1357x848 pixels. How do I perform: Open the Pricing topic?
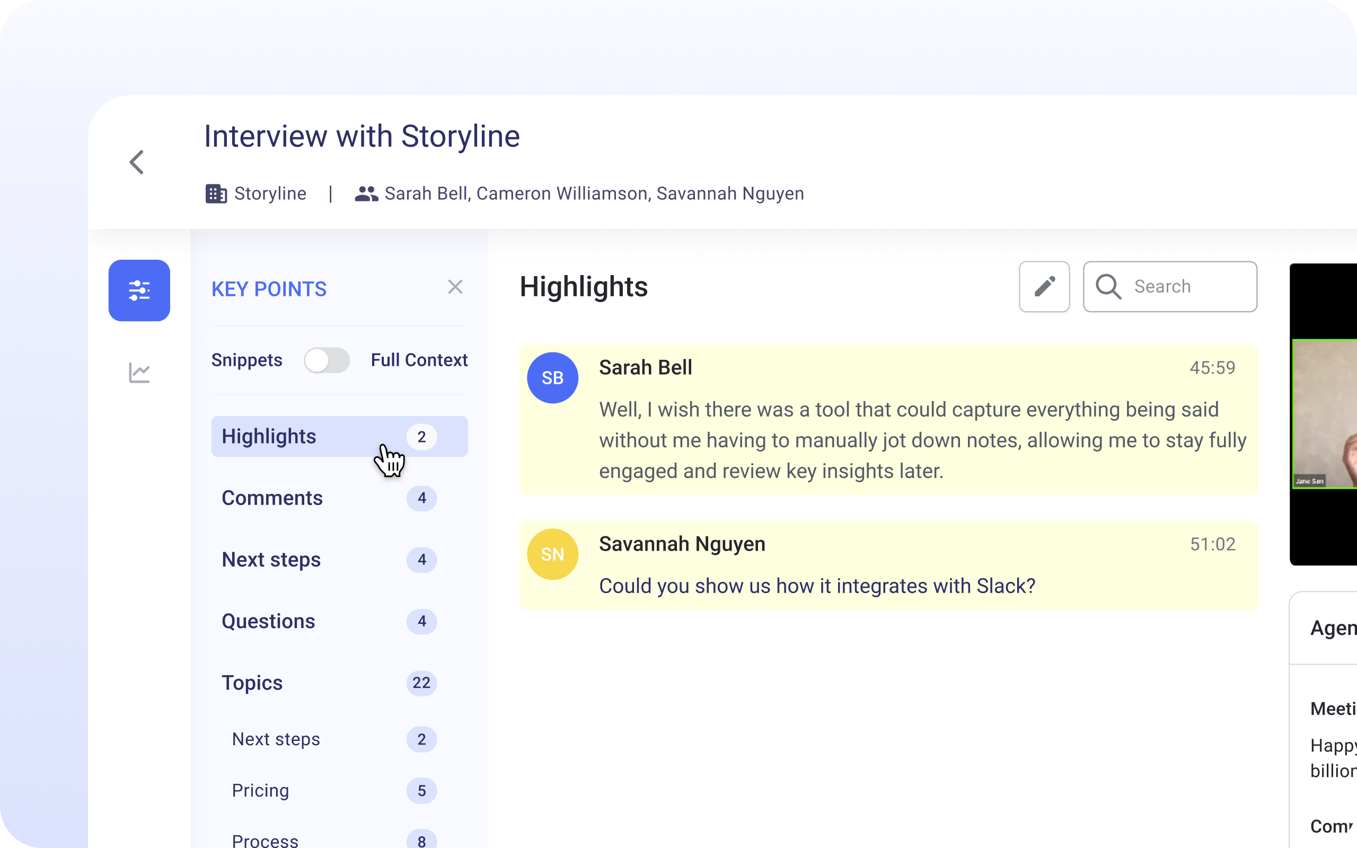click(260, 790)
